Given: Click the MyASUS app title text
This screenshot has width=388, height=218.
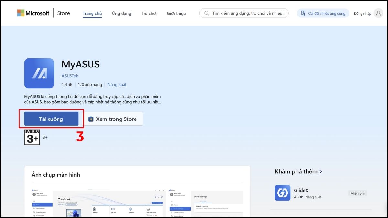Looking at the screenshot, I should pos(81,64).
